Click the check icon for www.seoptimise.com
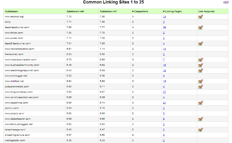Image resolution: width=232 pixels, height=143 pixels. click(x=201, y=103)
